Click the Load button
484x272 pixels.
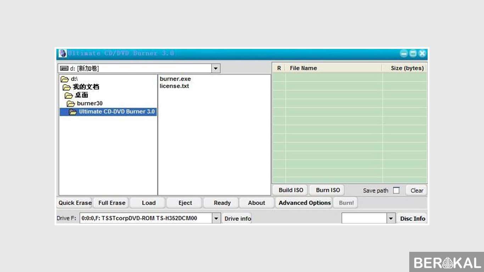click(x=148, y=203)
